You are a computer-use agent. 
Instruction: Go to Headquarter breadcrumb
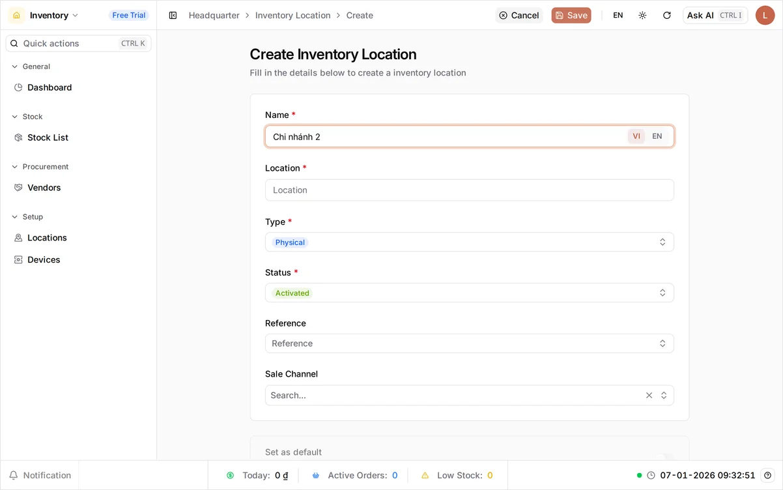coord(214,15)
